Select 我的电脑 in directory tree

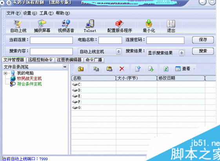(25, 73)
